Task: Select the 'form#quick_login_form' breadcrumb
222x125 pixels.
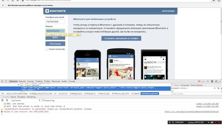Action: tap(120, 93)
